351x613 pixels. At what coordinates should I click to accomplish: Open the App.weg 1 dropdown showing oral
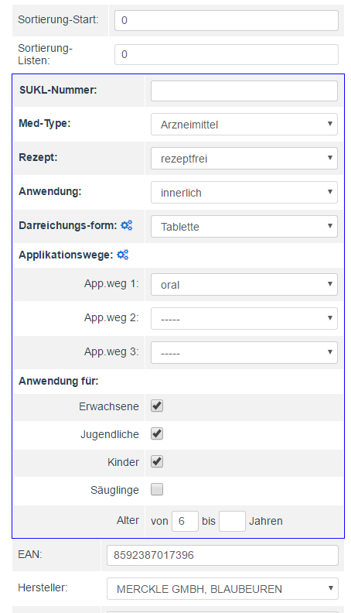[244, 285]
